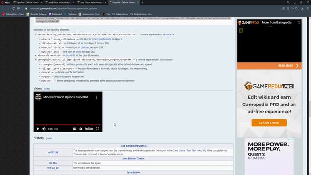Click the Gamepedia PRO logo
This screenshot has height=175, width=311.
coord(269,86)
